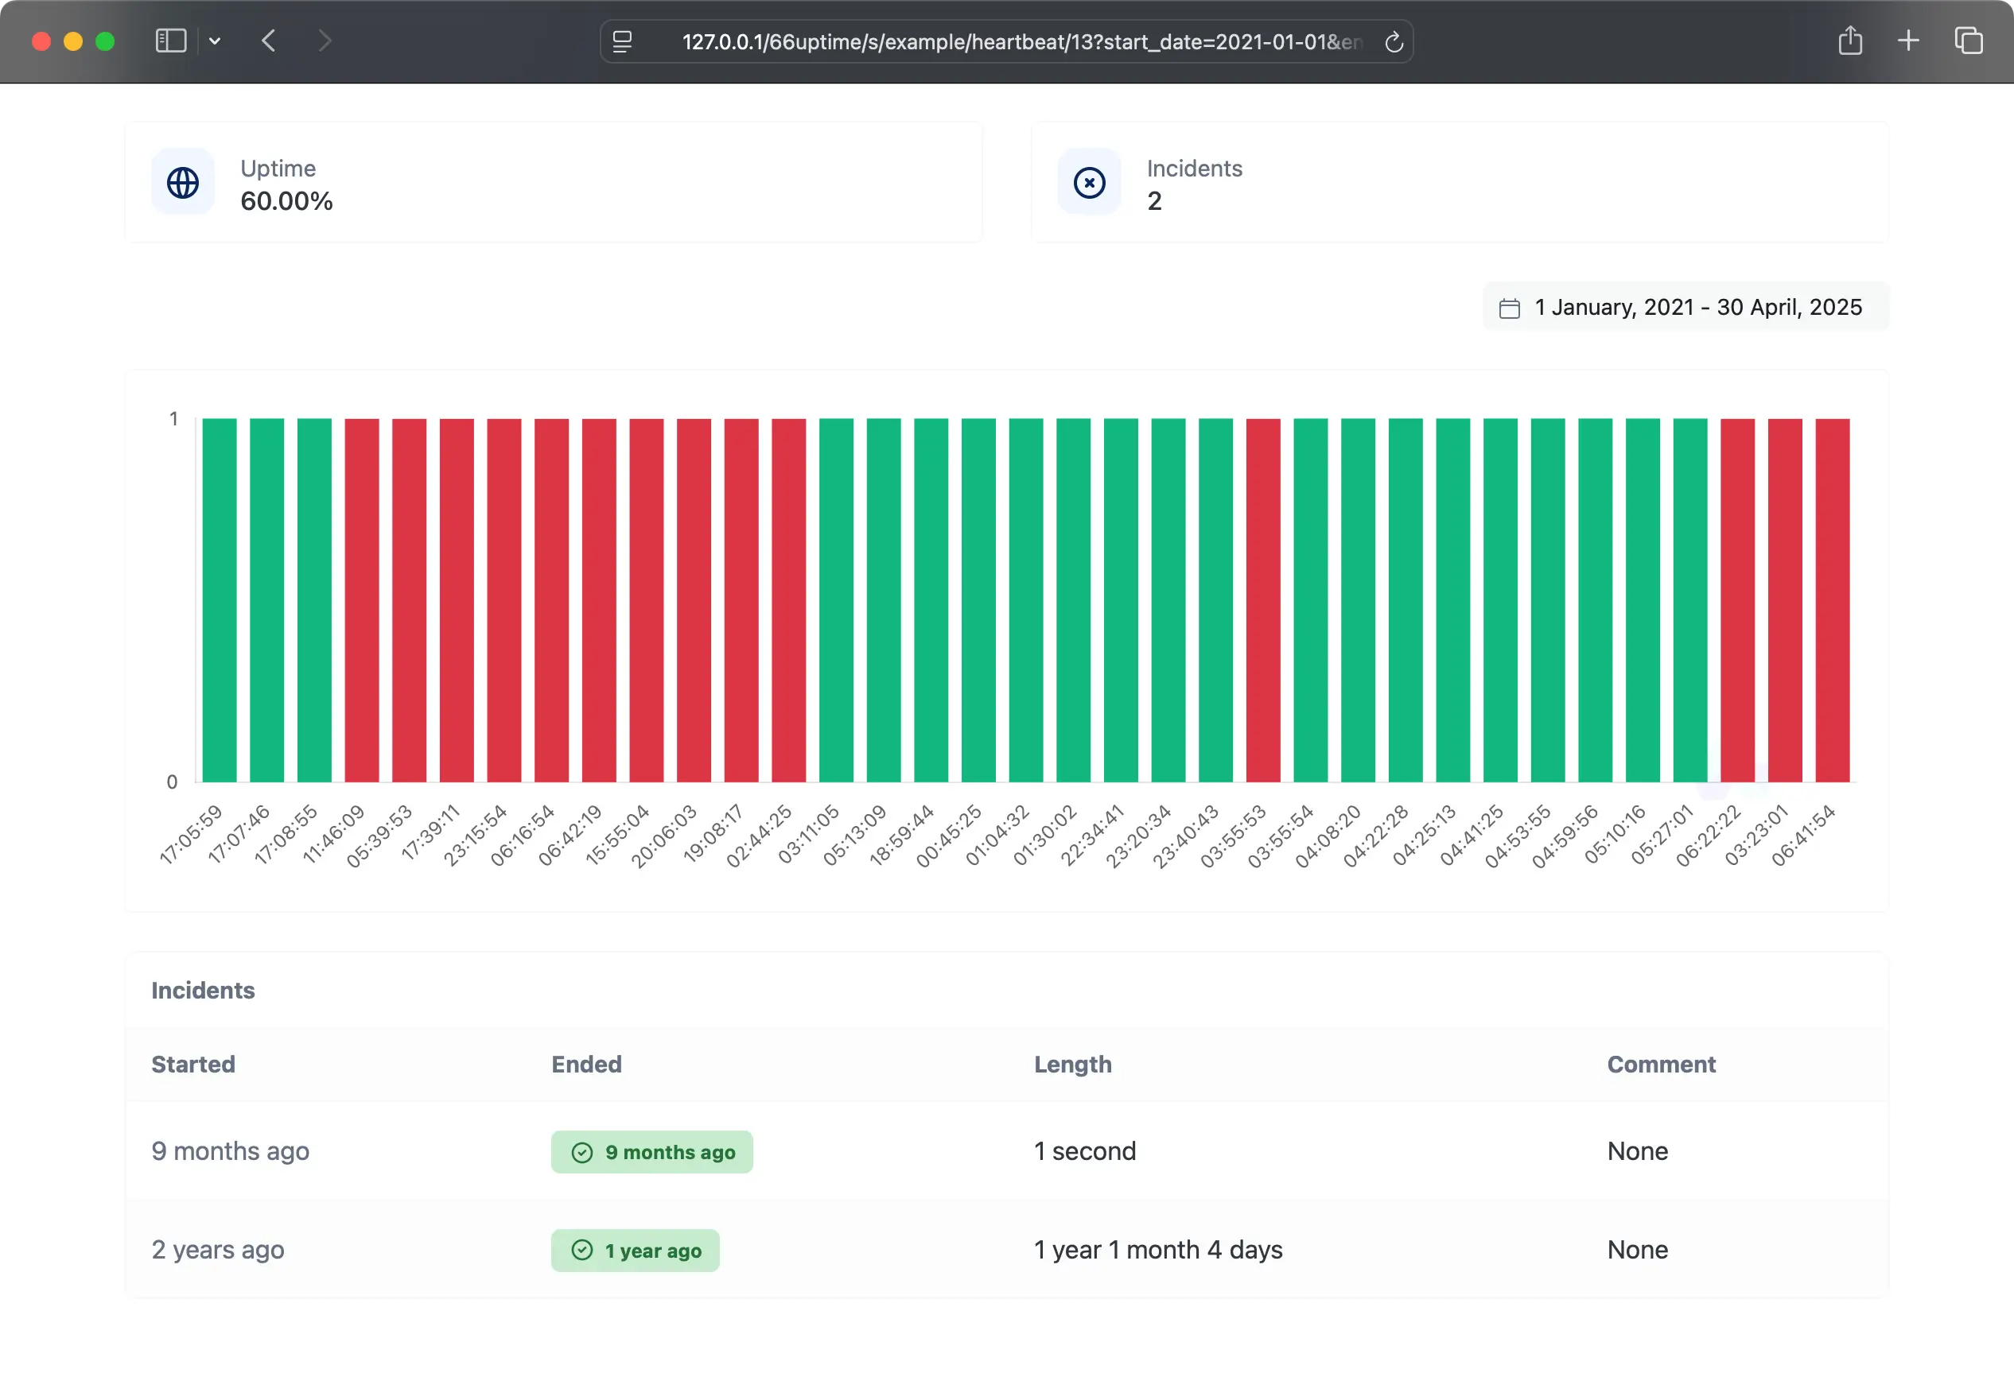
Task: Select the '1 year ago' Ended badge
Action: pyautogui.click(x=636, y=1251)
